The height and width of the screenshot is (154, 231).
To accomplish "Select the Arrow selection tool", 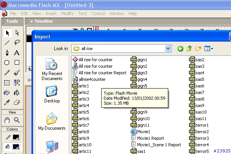I will point(7,33).
